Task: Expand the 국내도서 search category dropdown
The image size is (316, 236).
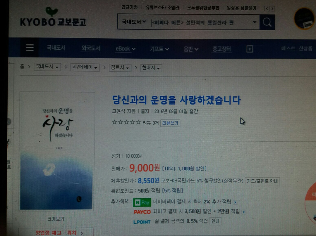Action: pyautogui.click(x=134, y=22)
